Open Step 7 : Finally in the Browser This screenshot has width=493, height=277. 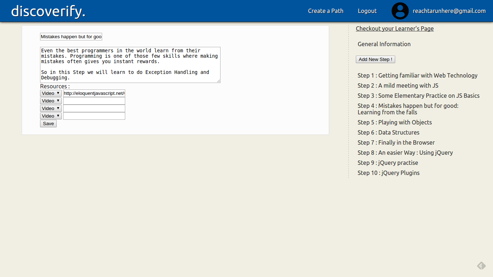click(396, 142)
